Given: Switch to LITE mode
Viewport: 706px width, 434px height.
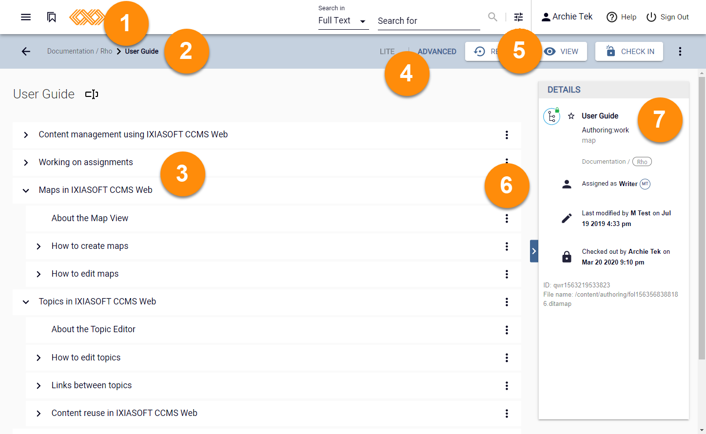Looking at the screenshot, I should 387,52.
